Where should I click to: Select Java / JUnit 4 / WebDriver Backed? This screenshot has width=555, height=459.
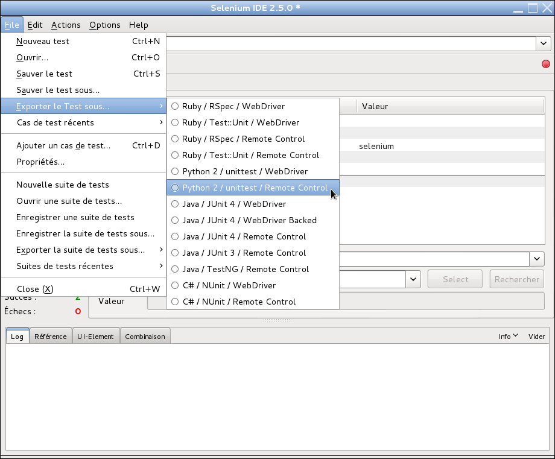[253, 220]
